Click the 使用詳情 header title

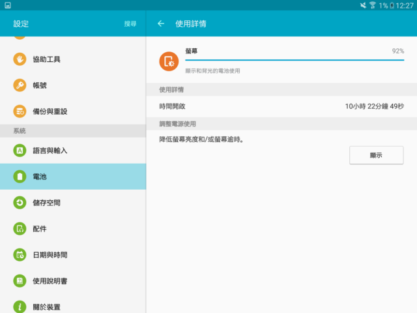point(191,23)
